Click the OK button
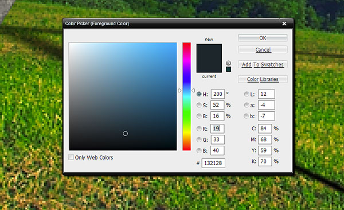 tap(263, 38)
